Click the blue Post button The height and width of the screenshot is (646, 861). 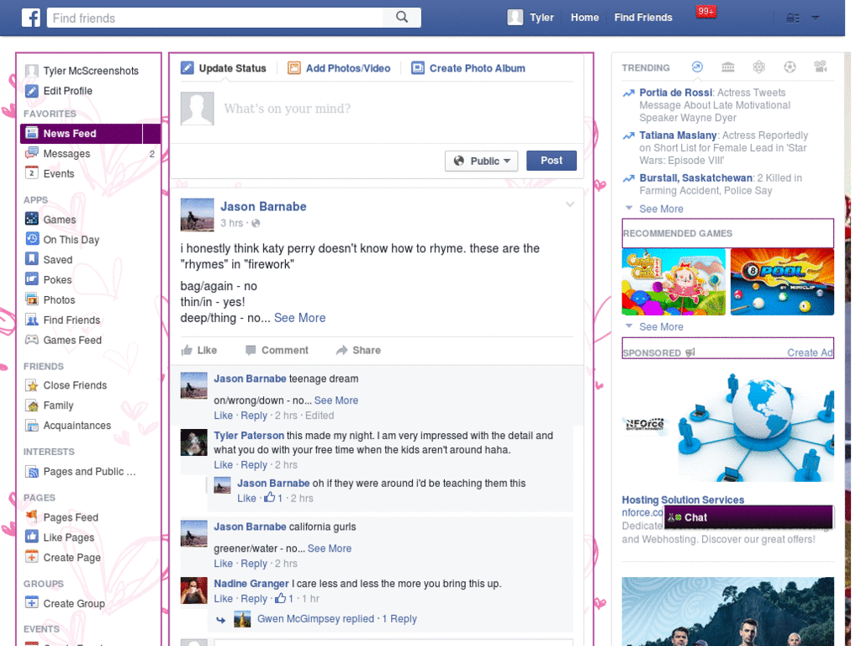[552, 161]
